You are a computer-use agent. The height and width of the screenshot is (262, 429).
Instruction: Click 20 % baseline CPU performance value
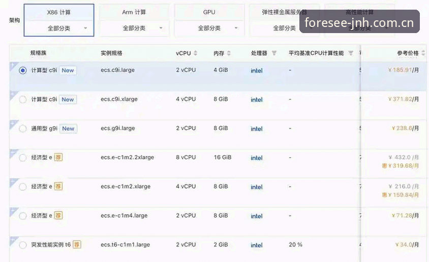(x=295, y=245)
